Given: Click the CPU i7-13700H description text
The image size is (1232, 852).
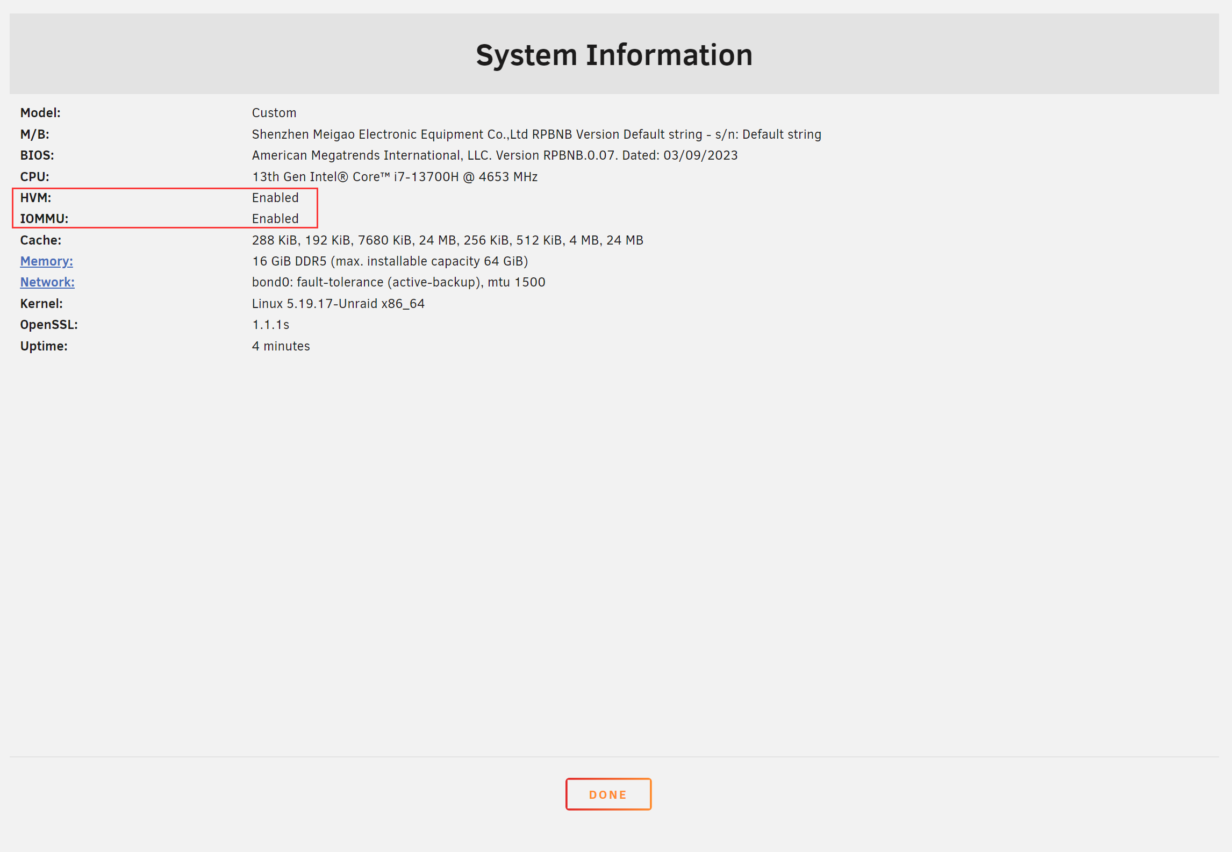Looking at the screenshot, I should 395,177.
